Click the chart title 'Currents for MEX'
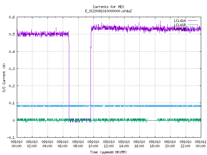Screen dimensions: 207x155 coord(108,7)
